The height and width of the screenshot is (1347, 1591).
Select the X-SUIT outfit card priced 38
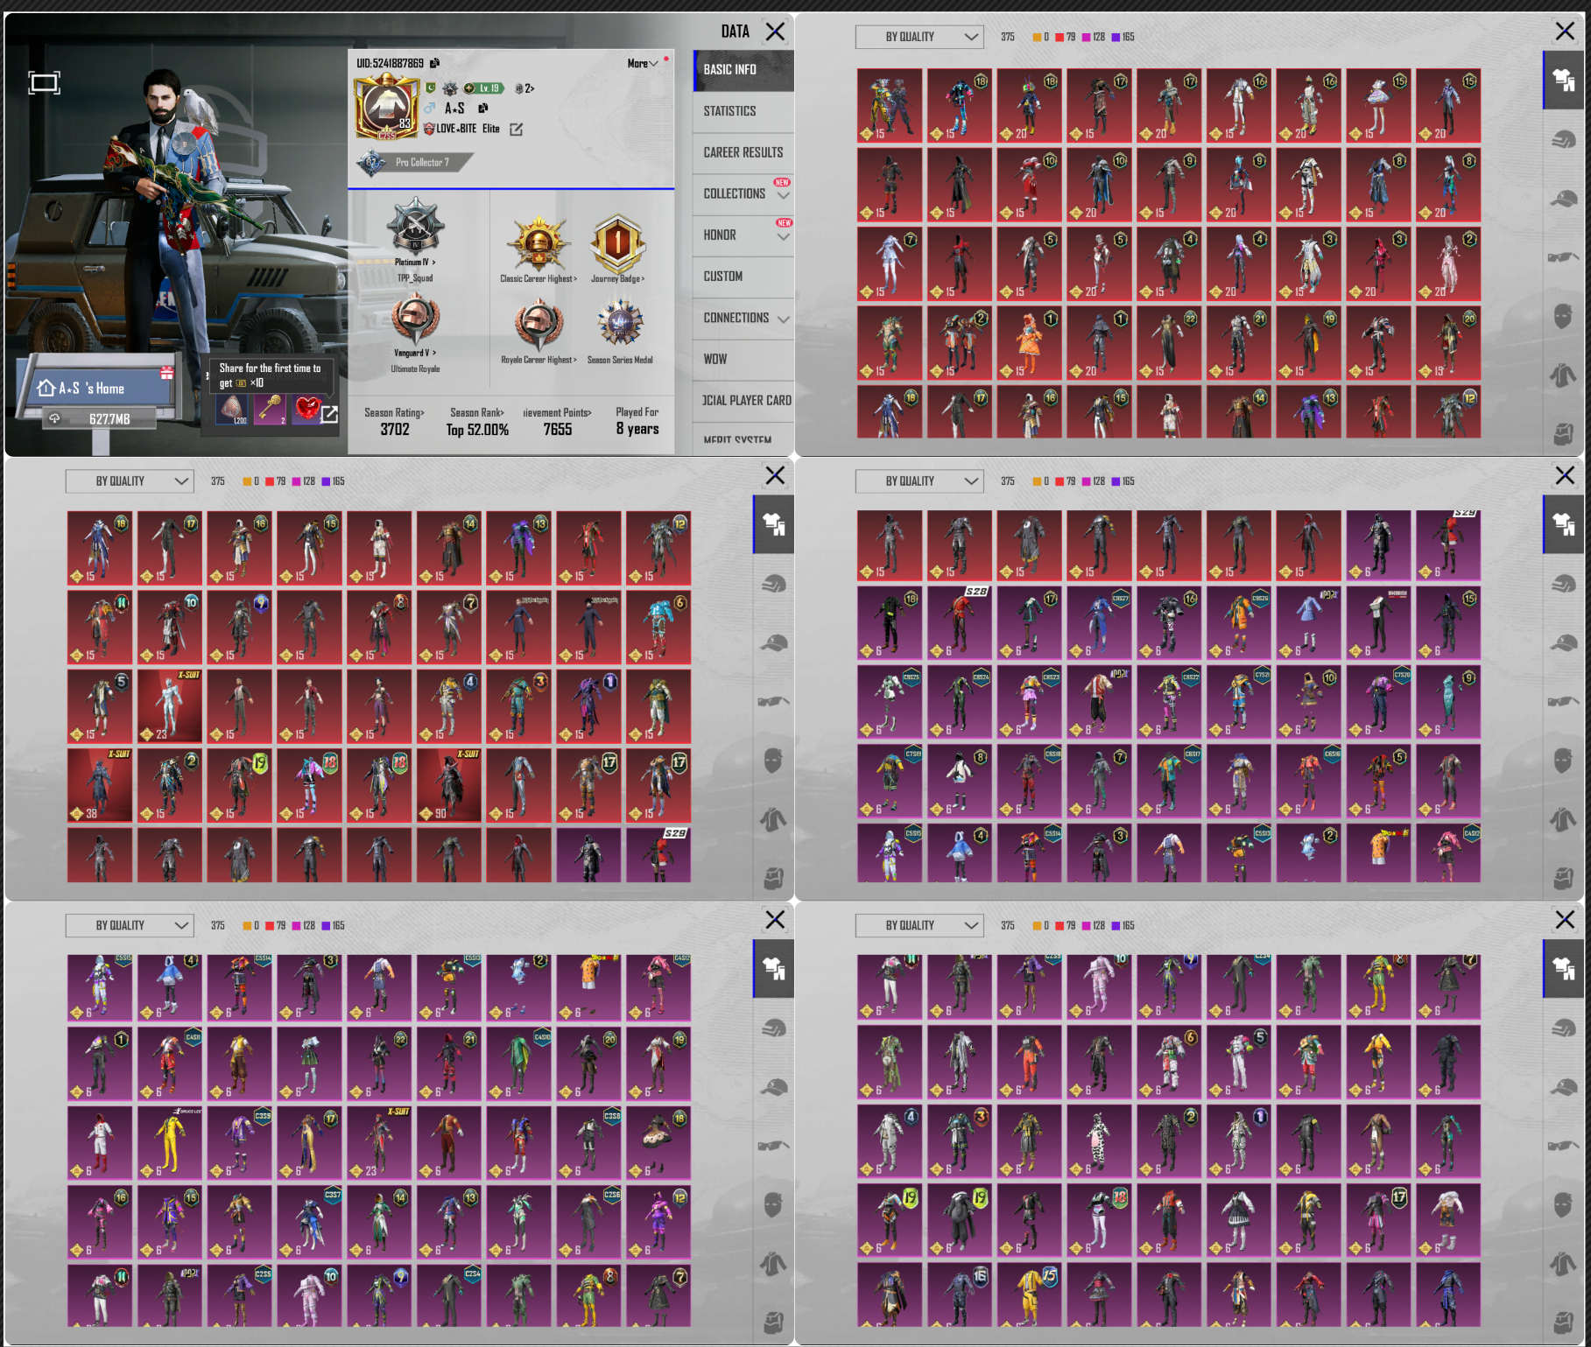tap(100, 785)
